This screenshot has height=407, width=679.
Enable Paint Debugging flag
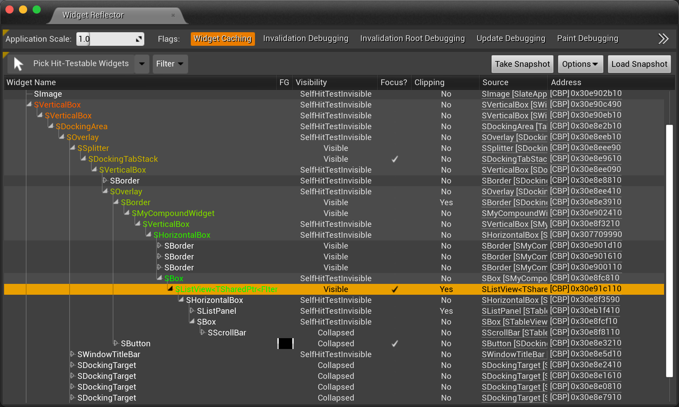[x=588, y=39]
